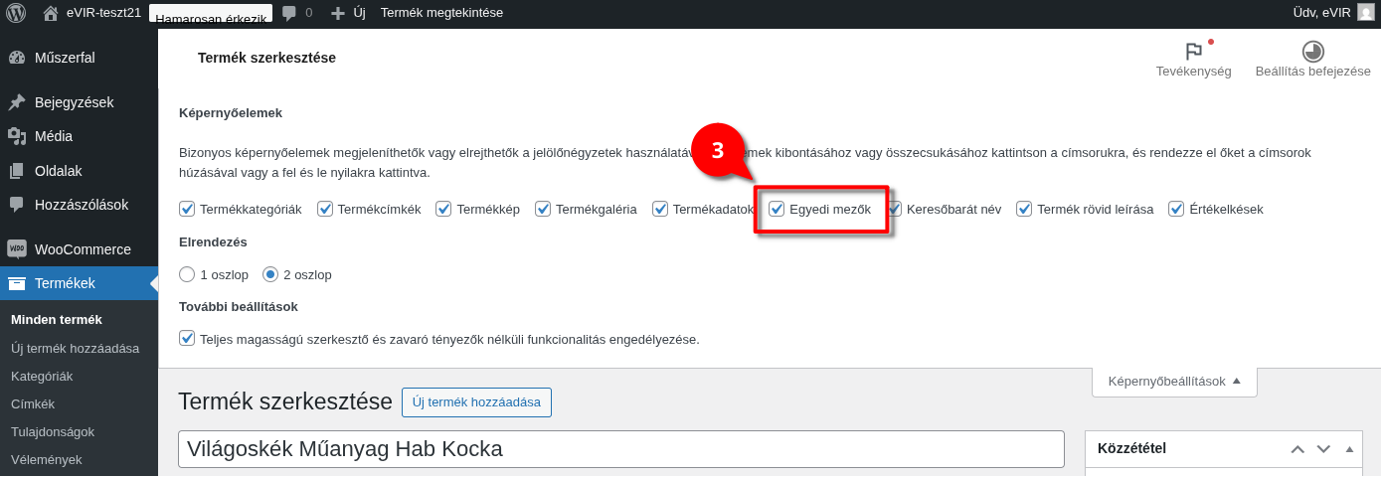1382x477 pixels.
Task: Move the Közzététel box up with arrow
Action: 1296,449
